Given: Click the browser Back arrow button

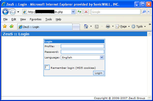Looking at the screenshot, I should coord(5,12).
